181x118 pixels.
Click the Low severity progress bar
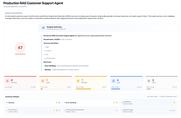(x=126, y=89)
